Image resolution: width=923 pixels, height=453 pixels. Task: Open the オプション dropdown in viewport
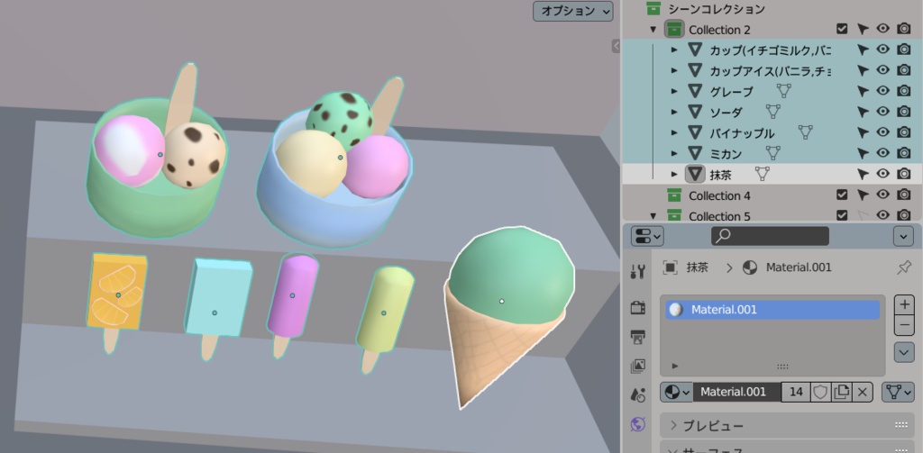pyautogui.click(x=572, y=11)
